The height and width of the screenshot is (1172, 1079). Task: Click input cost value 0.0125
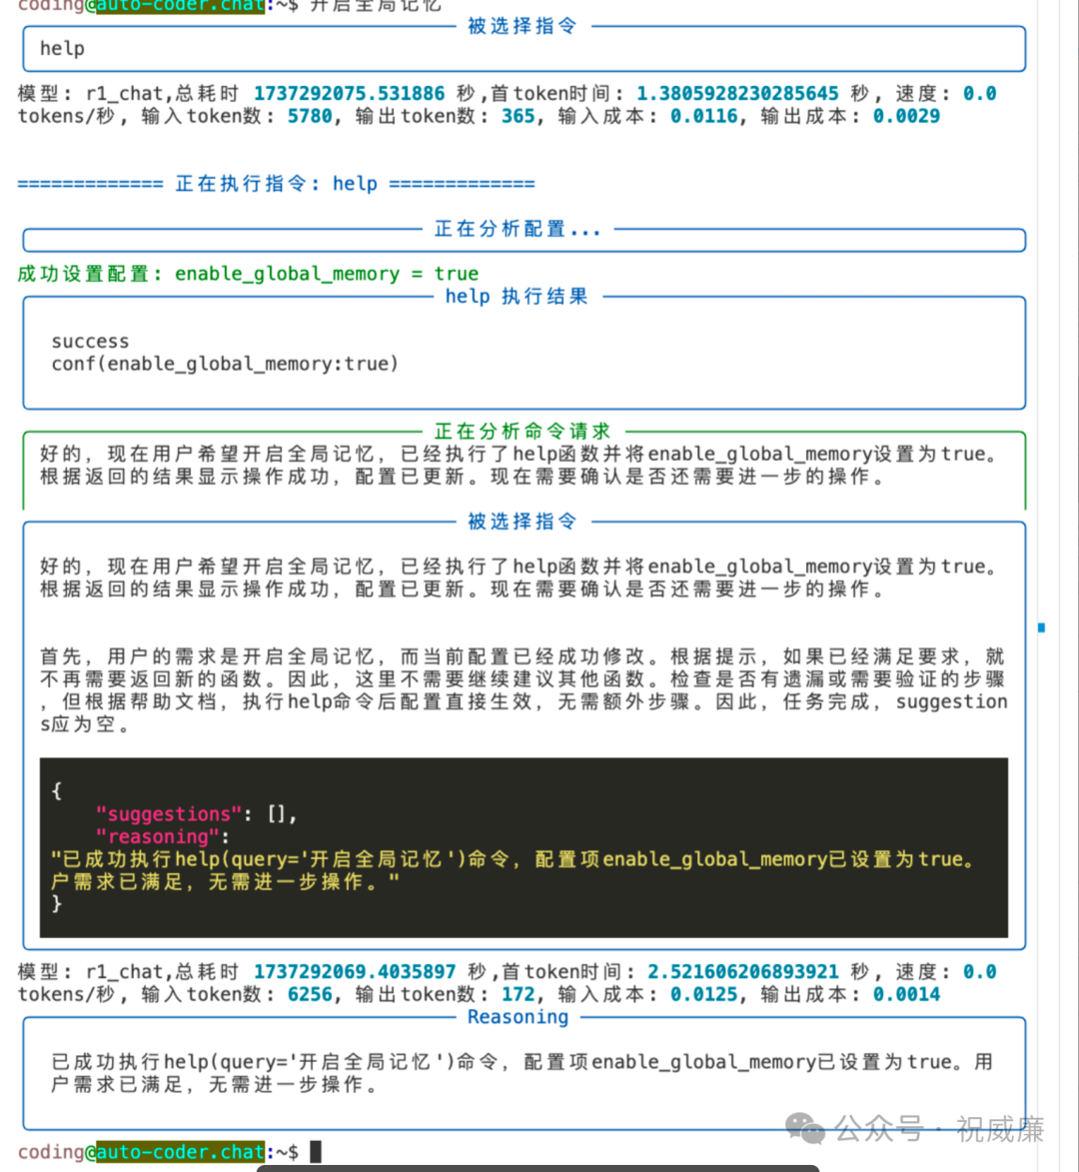pyautogui.click(x=703, y=994)
